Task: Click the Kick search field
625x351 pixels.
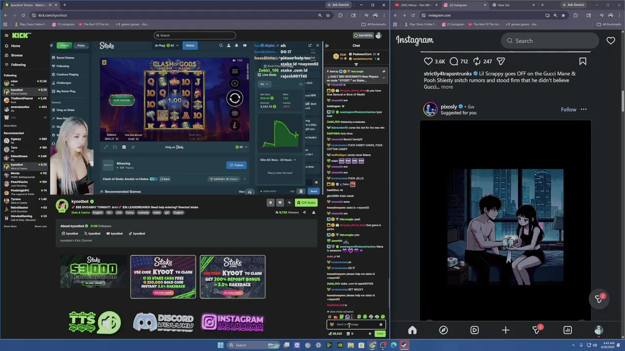Action: pos(195,35)
